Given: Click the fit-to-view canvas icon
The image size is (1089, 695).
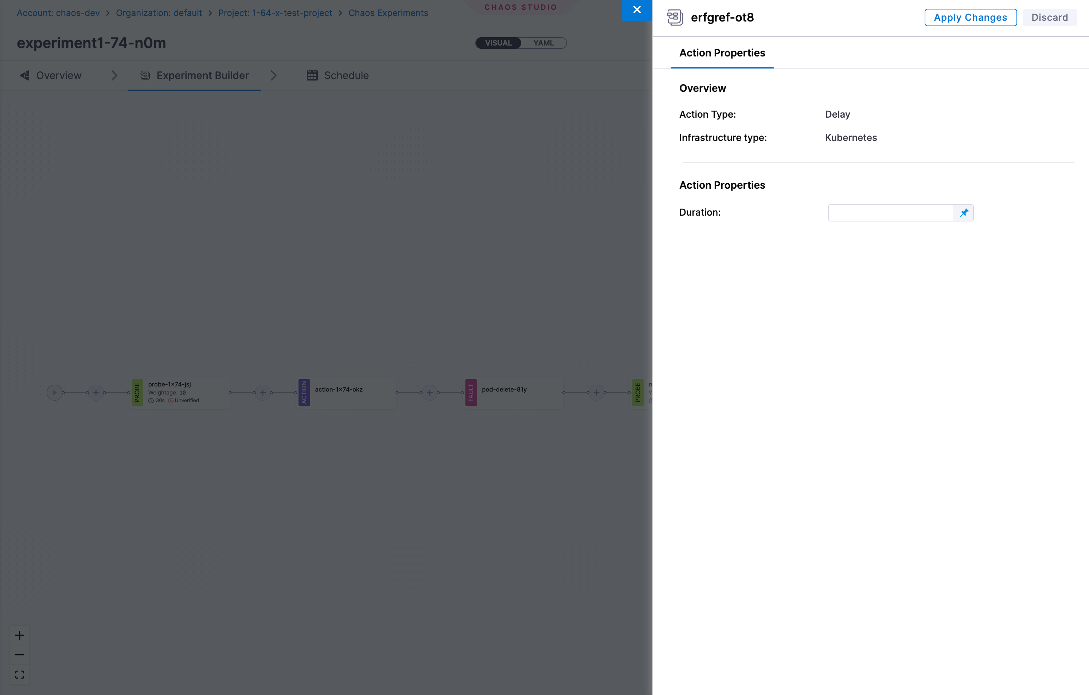Looking at the screenshot, I should click(x=19, y=675).
